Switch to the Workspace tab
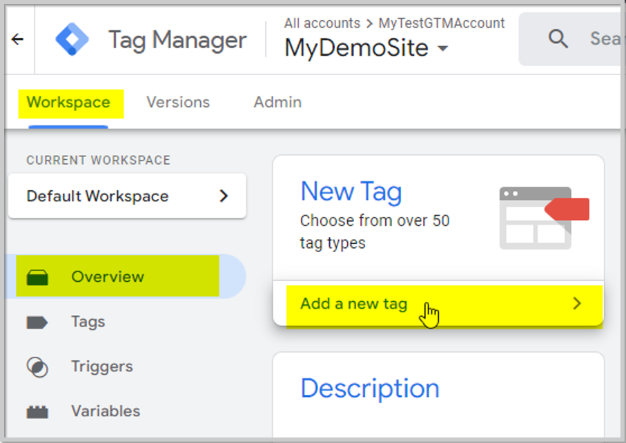 click(x=68, y=103)
